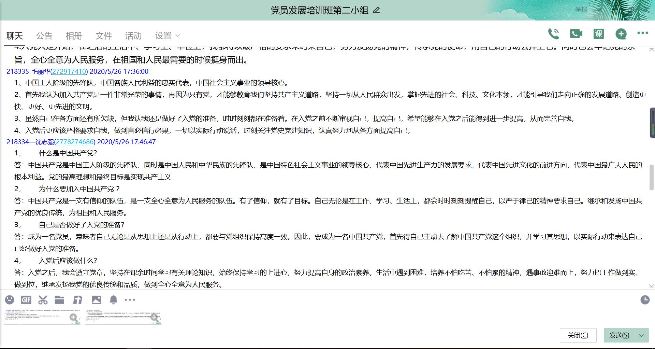Click sender name 218334—沈志强
Screen dimensions: 655x349
30,142
